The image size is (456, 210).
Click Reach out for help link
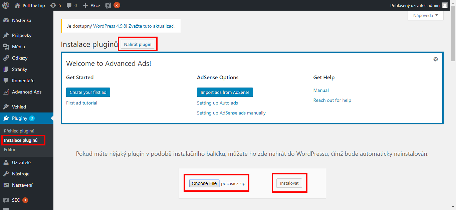point(332,100)
